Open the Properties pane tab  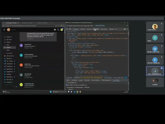pyautogui.click(x=87, y=80)
